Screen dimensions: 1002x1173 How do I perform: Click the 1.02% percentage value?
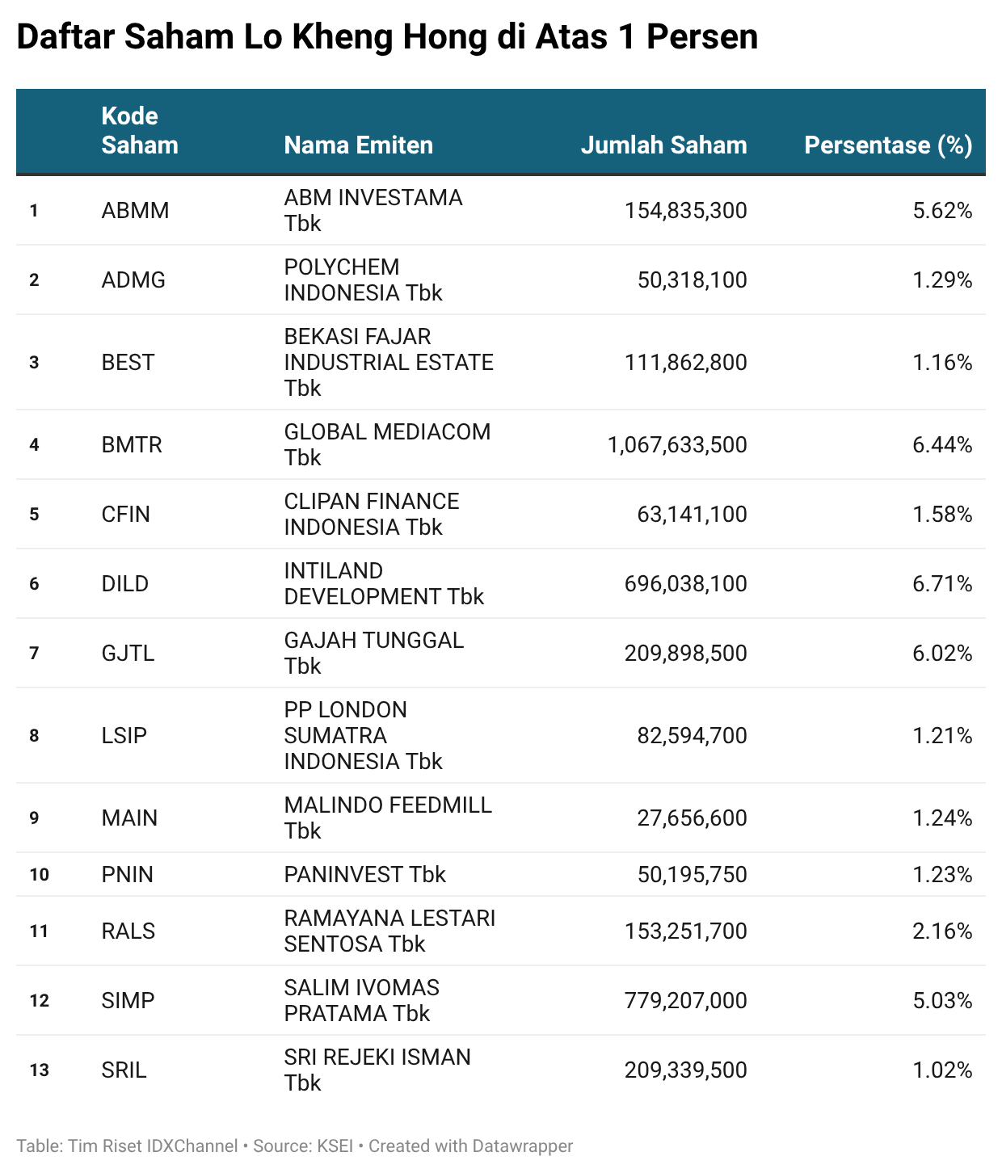(942, 1070)
